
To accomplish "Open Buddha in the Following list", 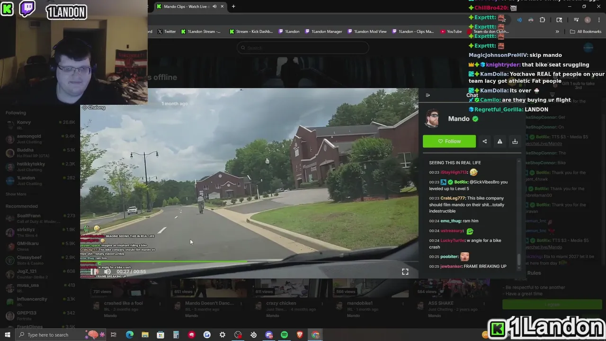I will click(40, 153).
